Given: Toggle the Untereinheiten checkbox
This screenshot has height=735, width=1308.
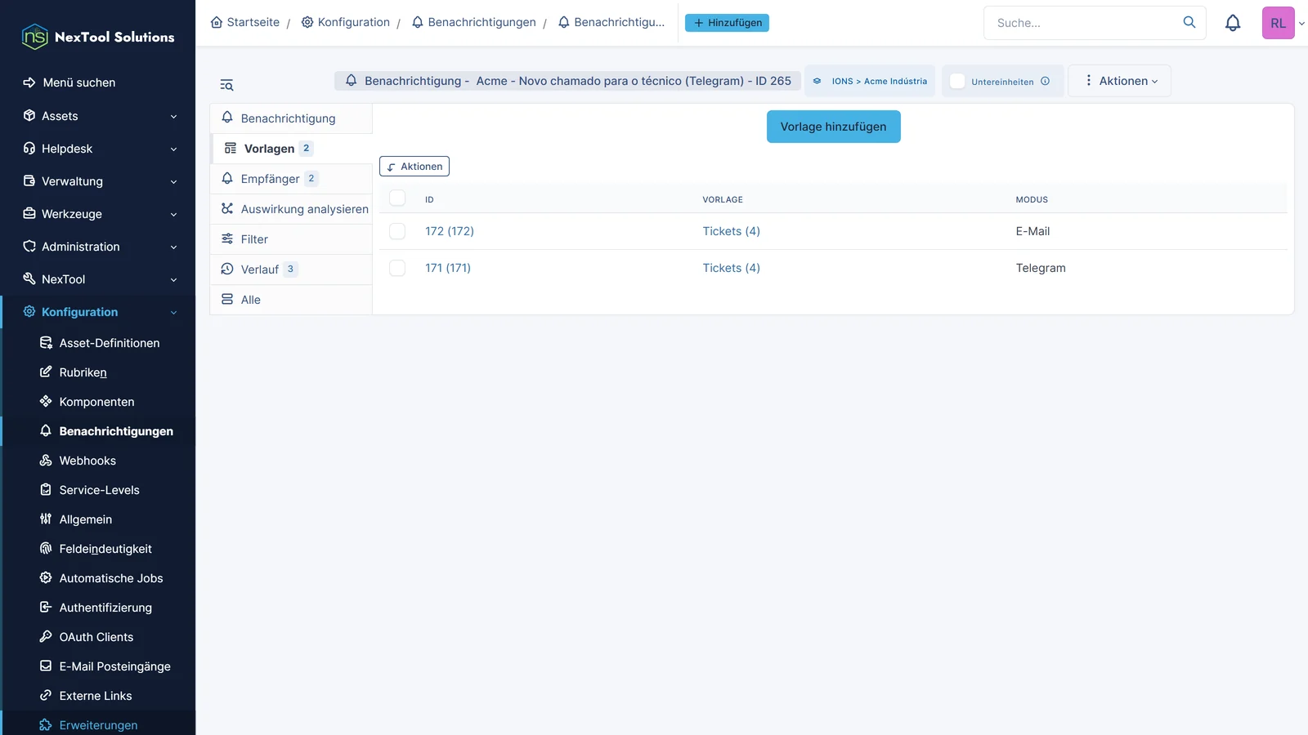Looking at the screenshot, I should pos(957,81).
